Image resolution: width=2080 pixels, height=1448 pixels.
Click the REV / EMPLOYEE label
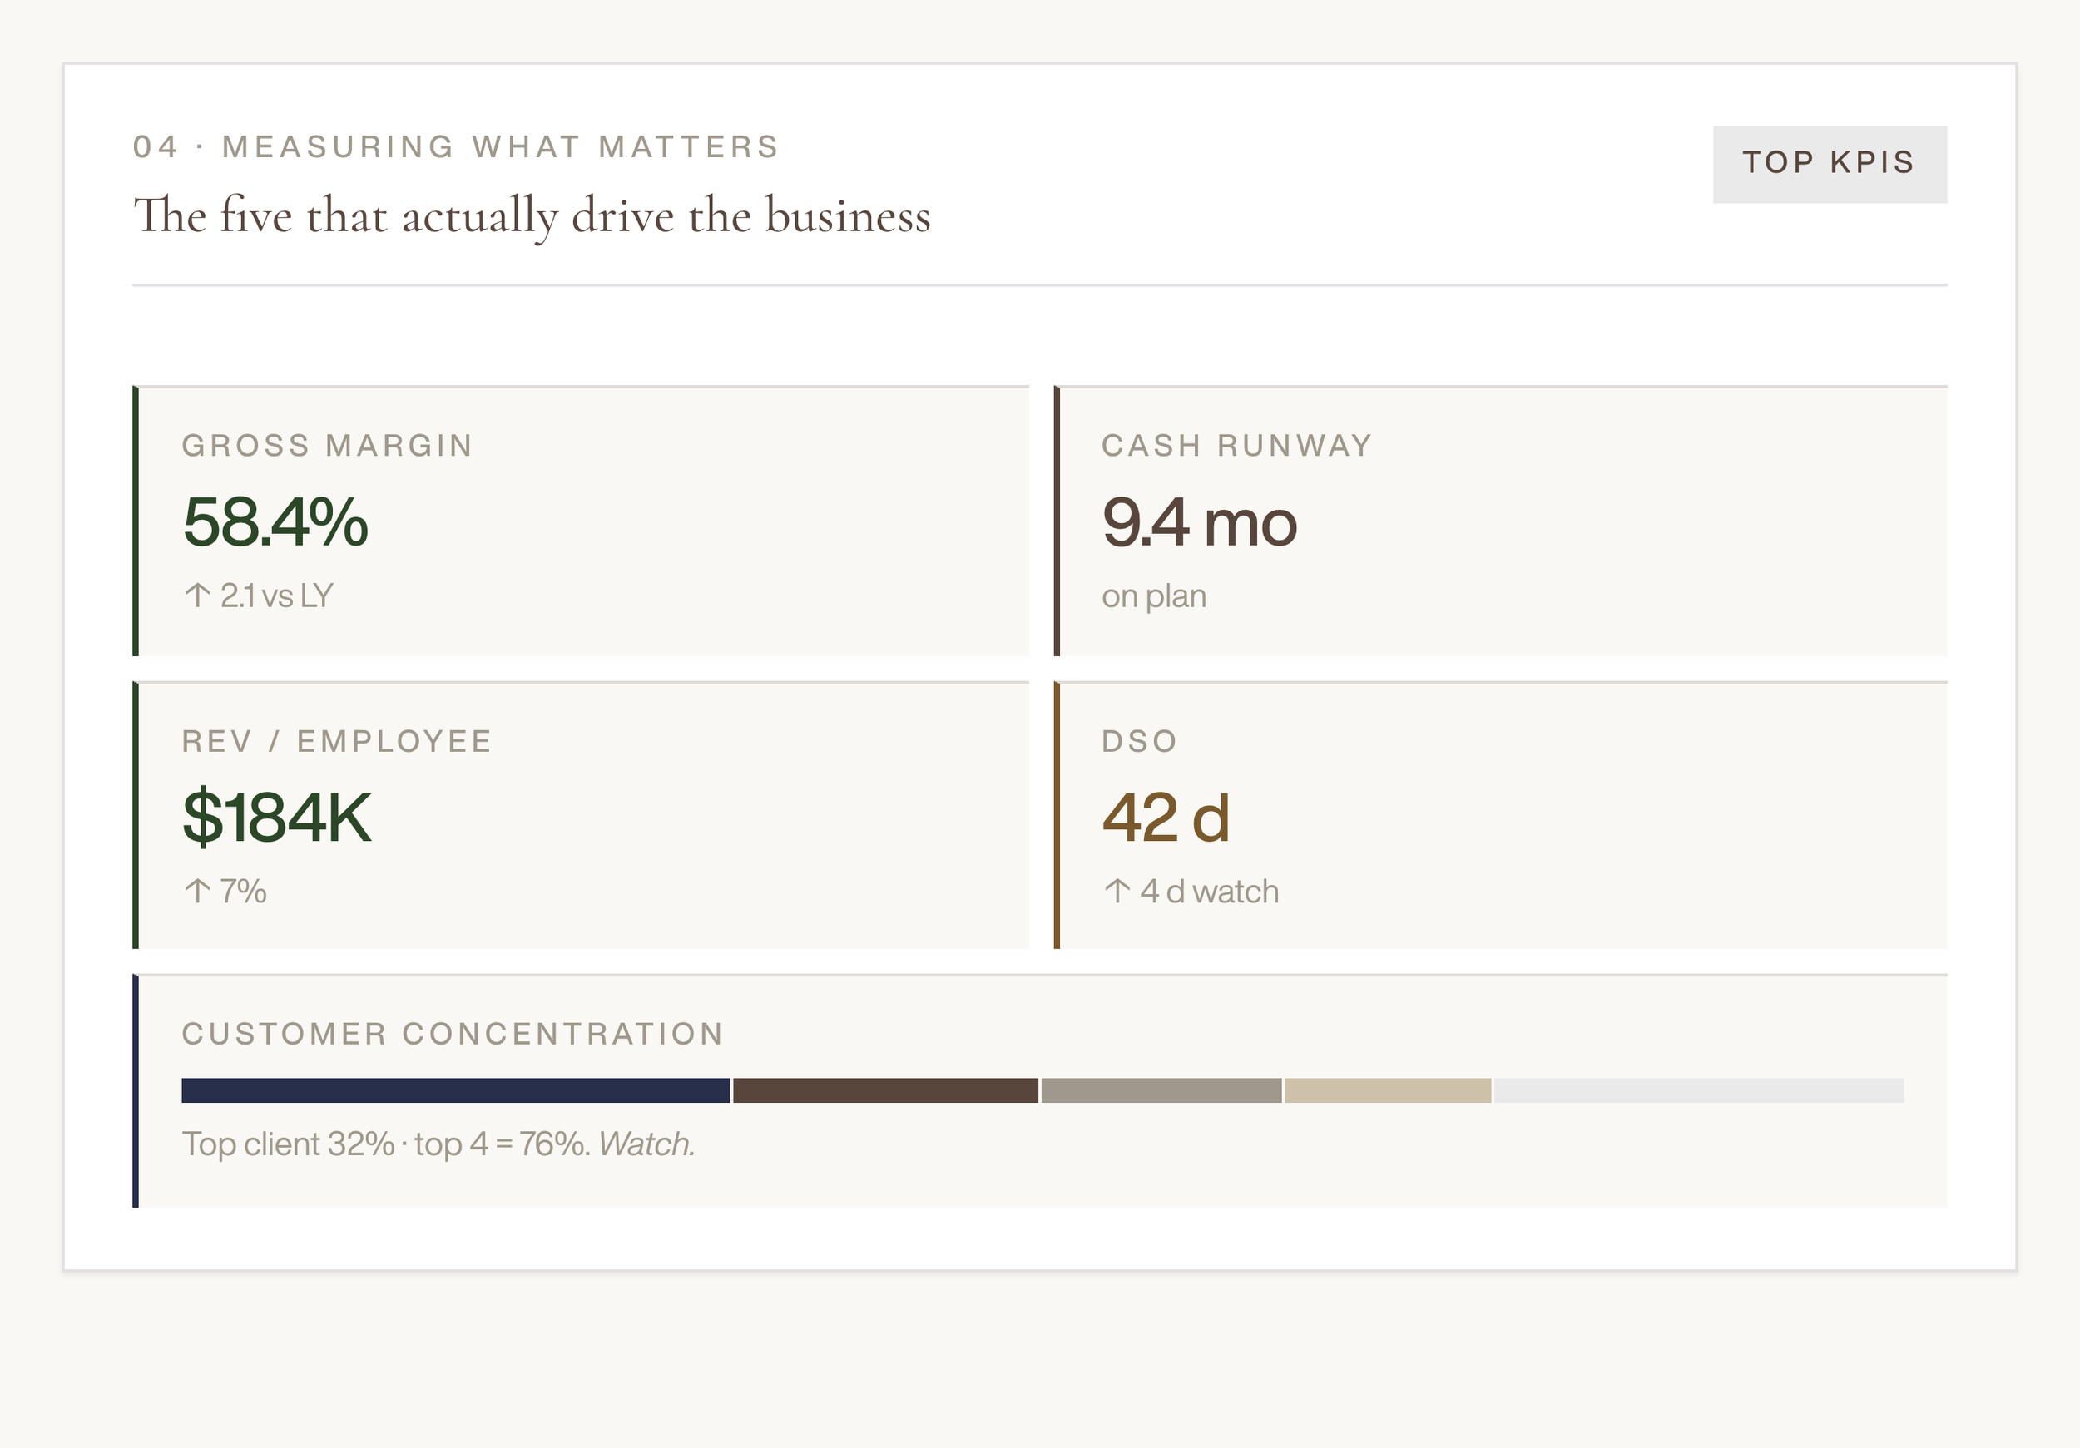337,742
